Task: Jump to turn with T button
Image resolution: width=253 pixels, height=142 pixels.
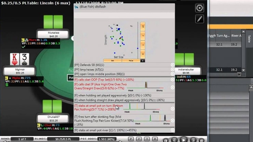Action: pos(147,139)
